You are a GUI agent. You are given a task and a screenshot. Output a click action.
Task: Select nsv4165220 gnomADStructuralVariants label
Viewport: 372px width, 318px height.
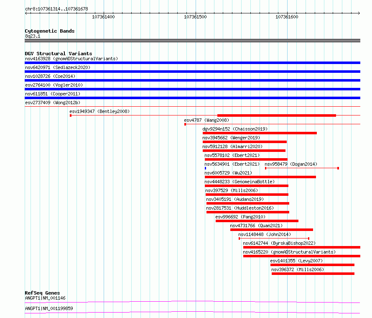point(289,252)
